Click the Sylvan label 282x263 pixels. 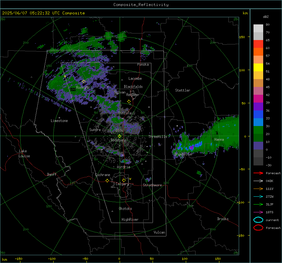tap(120, 92)
